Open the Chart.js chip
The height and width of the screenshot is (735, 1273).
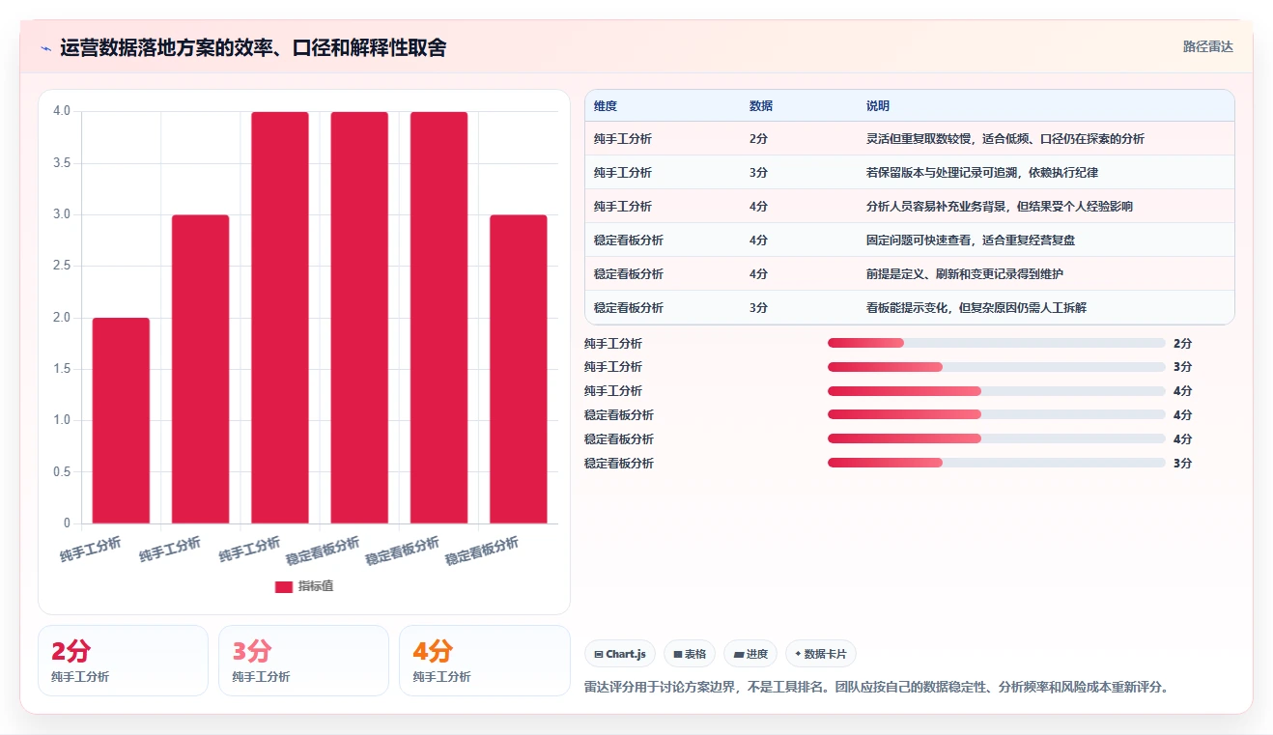[x=620, y=654]
